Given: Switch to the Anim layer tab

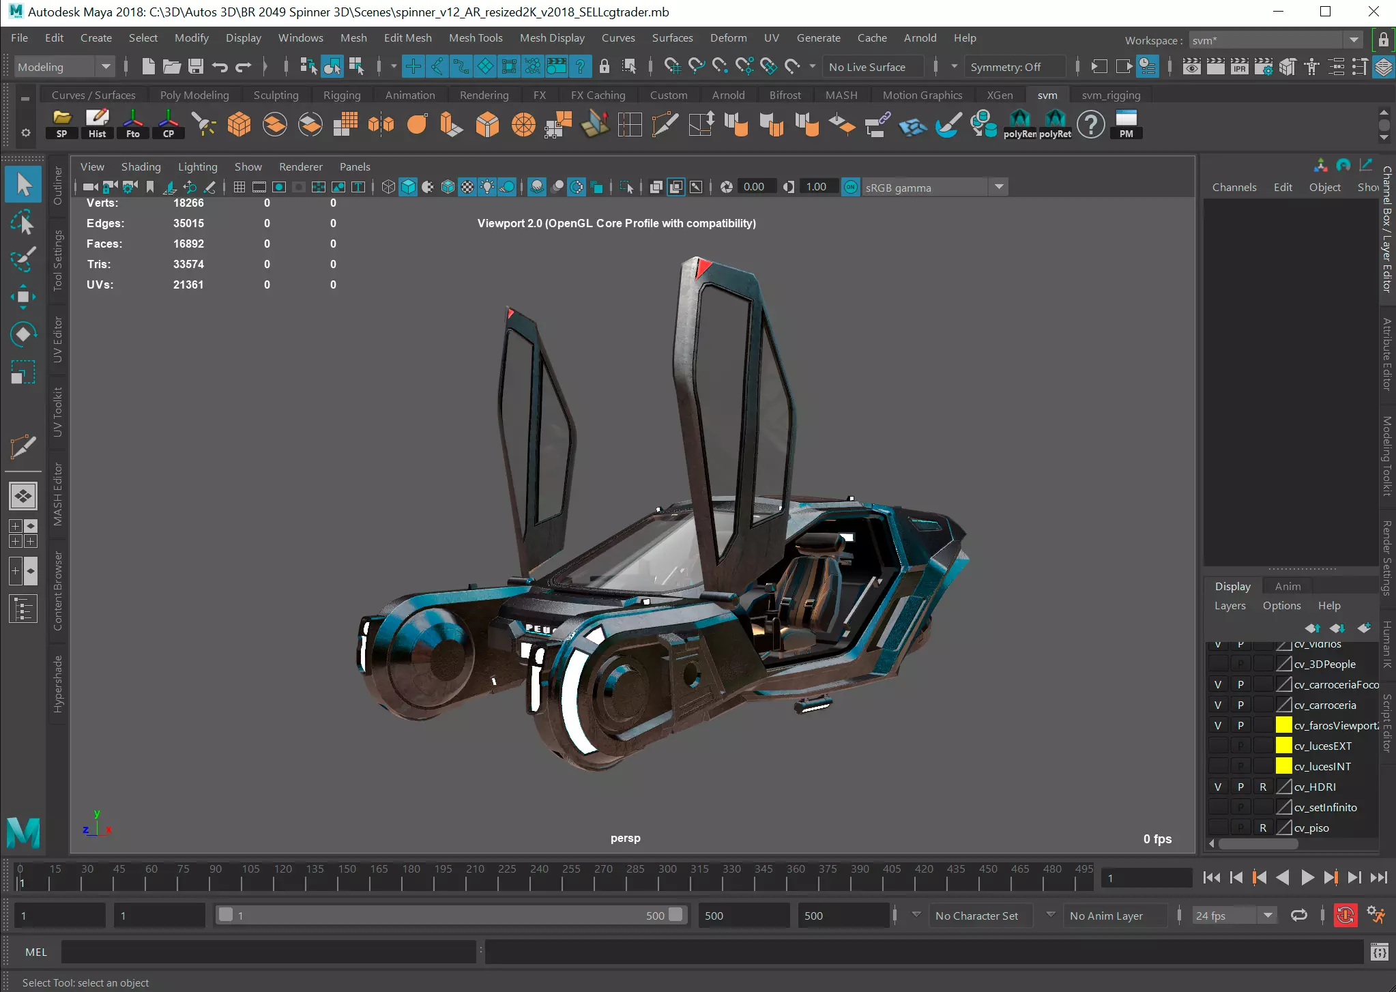Looking at the screenshot, I should click(1288, 586).
